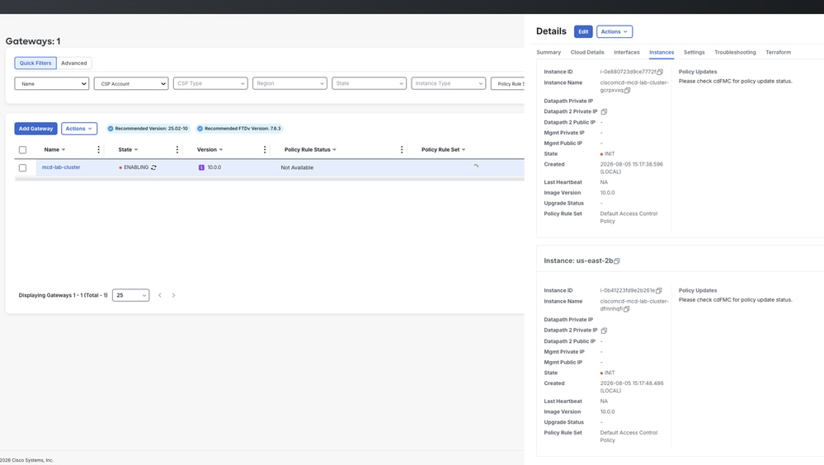
Task: Click the ENABLING state text
Action: [x=136, y=167]
